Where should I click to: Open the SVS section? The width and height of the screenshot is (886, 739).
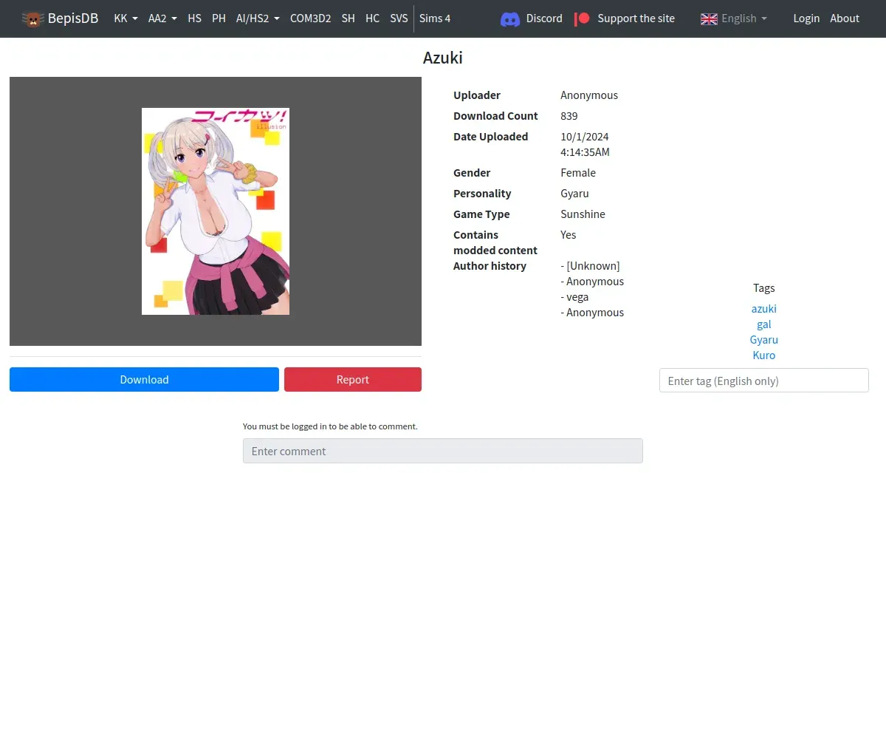tap(399, 18)
